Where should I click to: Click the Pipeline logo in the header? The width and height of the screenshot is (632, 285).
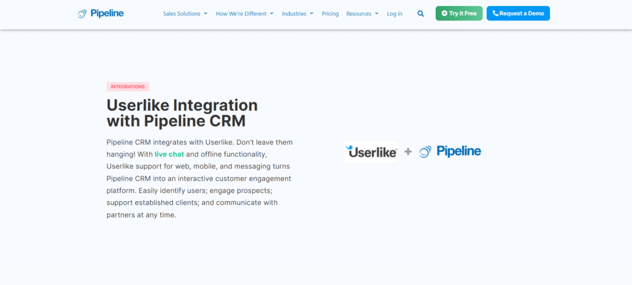[x=101, y=14]
